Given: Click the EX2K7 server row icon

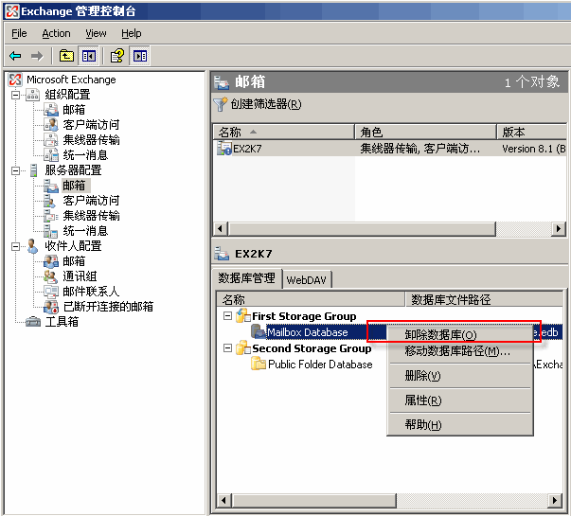Looking at the screenshot, I should click(x=224, y=149).
